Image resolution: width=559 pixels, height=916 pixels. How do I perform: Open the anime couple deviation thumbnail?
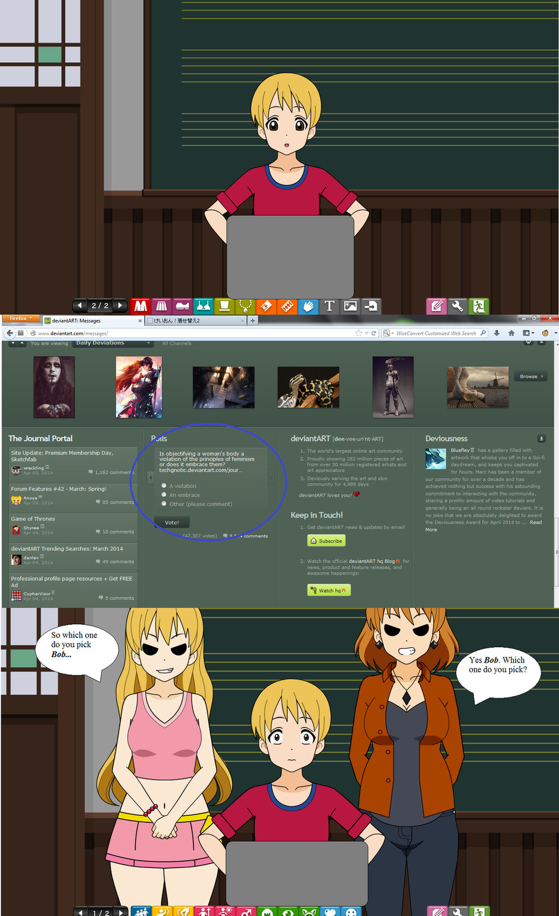[x=139, y=387]
